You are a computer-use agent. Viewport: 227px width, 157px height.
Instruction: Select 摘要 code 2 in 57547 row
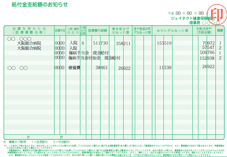coord(220,48)
